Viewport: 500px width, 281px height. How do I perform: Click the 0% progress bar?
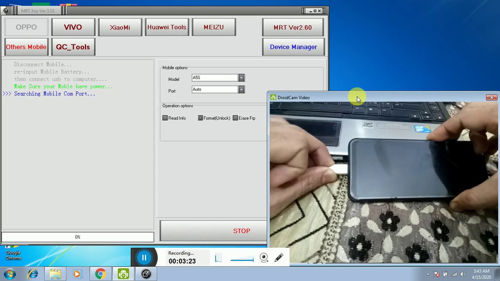[78, 237]
